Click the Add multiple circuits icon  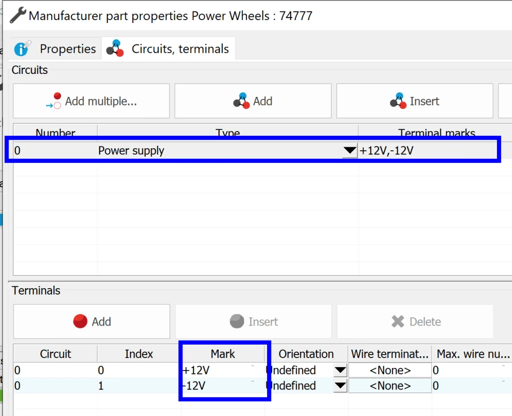(54, 101)
